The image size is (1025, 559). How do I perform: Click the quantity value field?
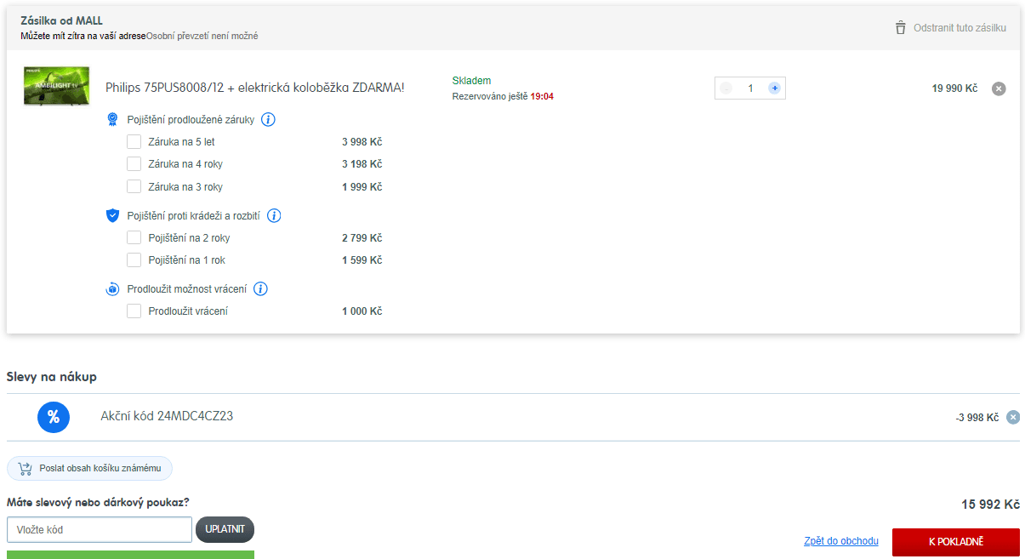750,88
